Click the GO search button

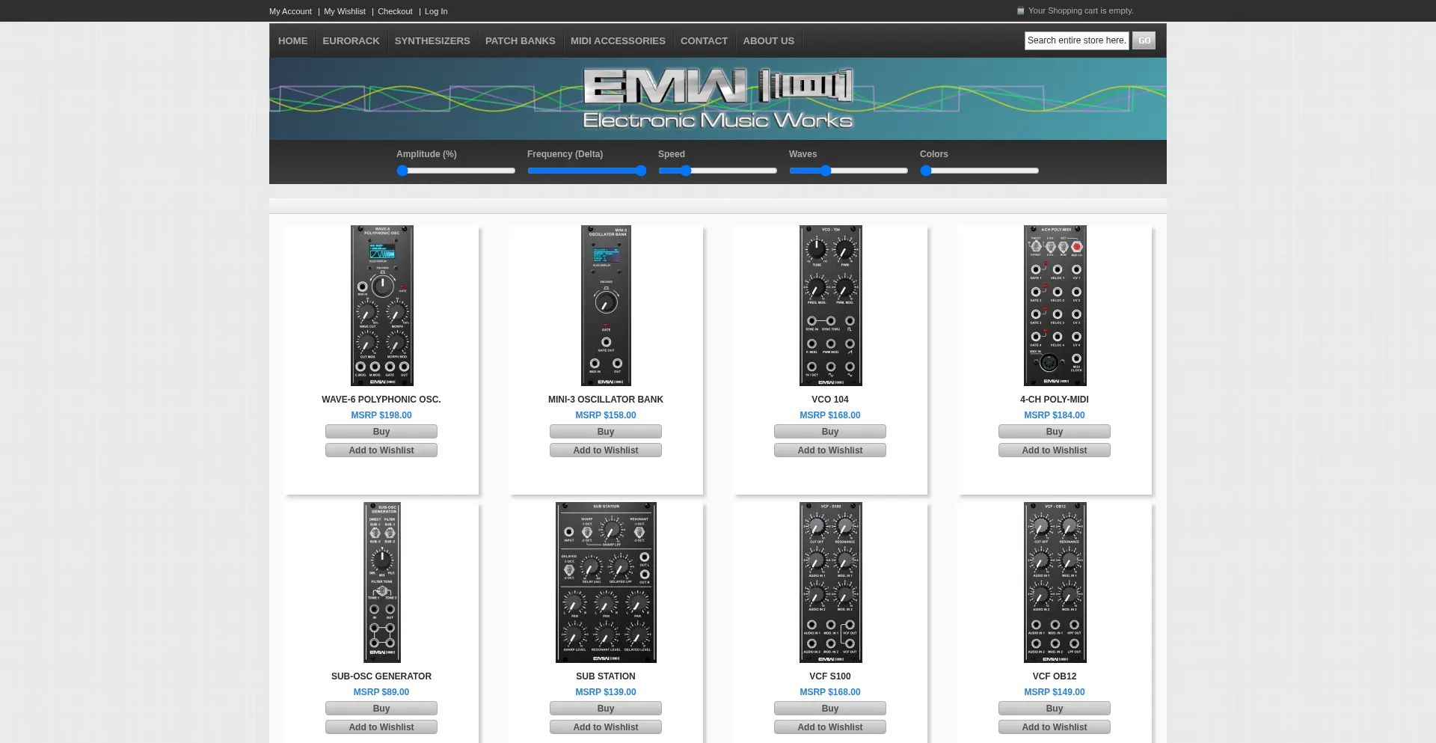coord(1144,40)
